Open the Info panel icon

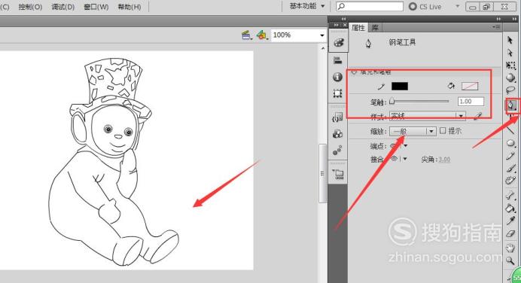[x=337, y=77]
